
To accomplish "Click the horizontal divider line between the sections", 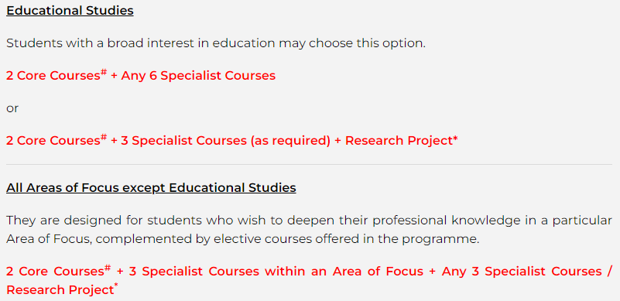I will pos(309,165).
